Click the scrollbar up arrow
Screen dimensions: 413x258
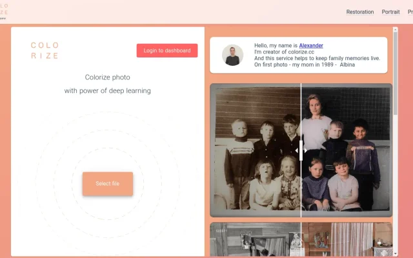coord(396,30)
